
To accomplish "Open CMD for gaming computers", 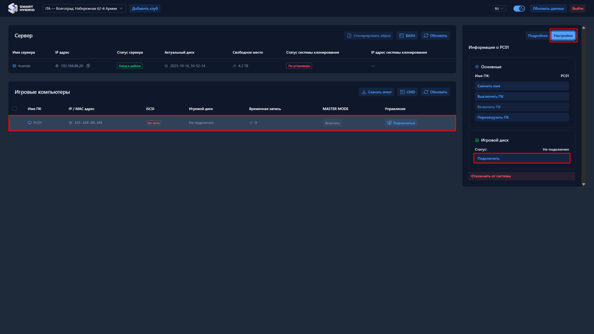I will click(x=407, y=92).
